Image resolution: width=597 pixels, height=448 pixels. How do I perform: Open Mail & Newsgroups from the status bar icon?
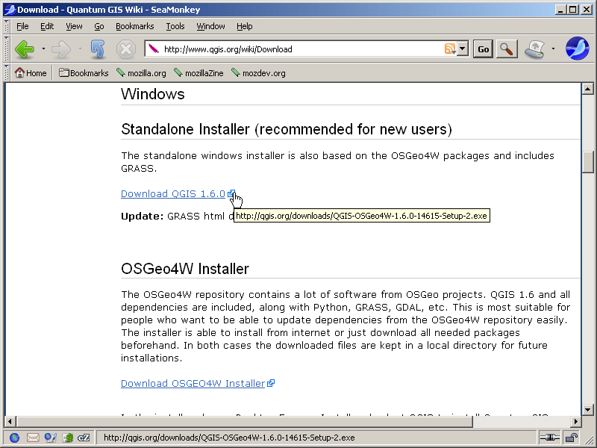point(33,438)
